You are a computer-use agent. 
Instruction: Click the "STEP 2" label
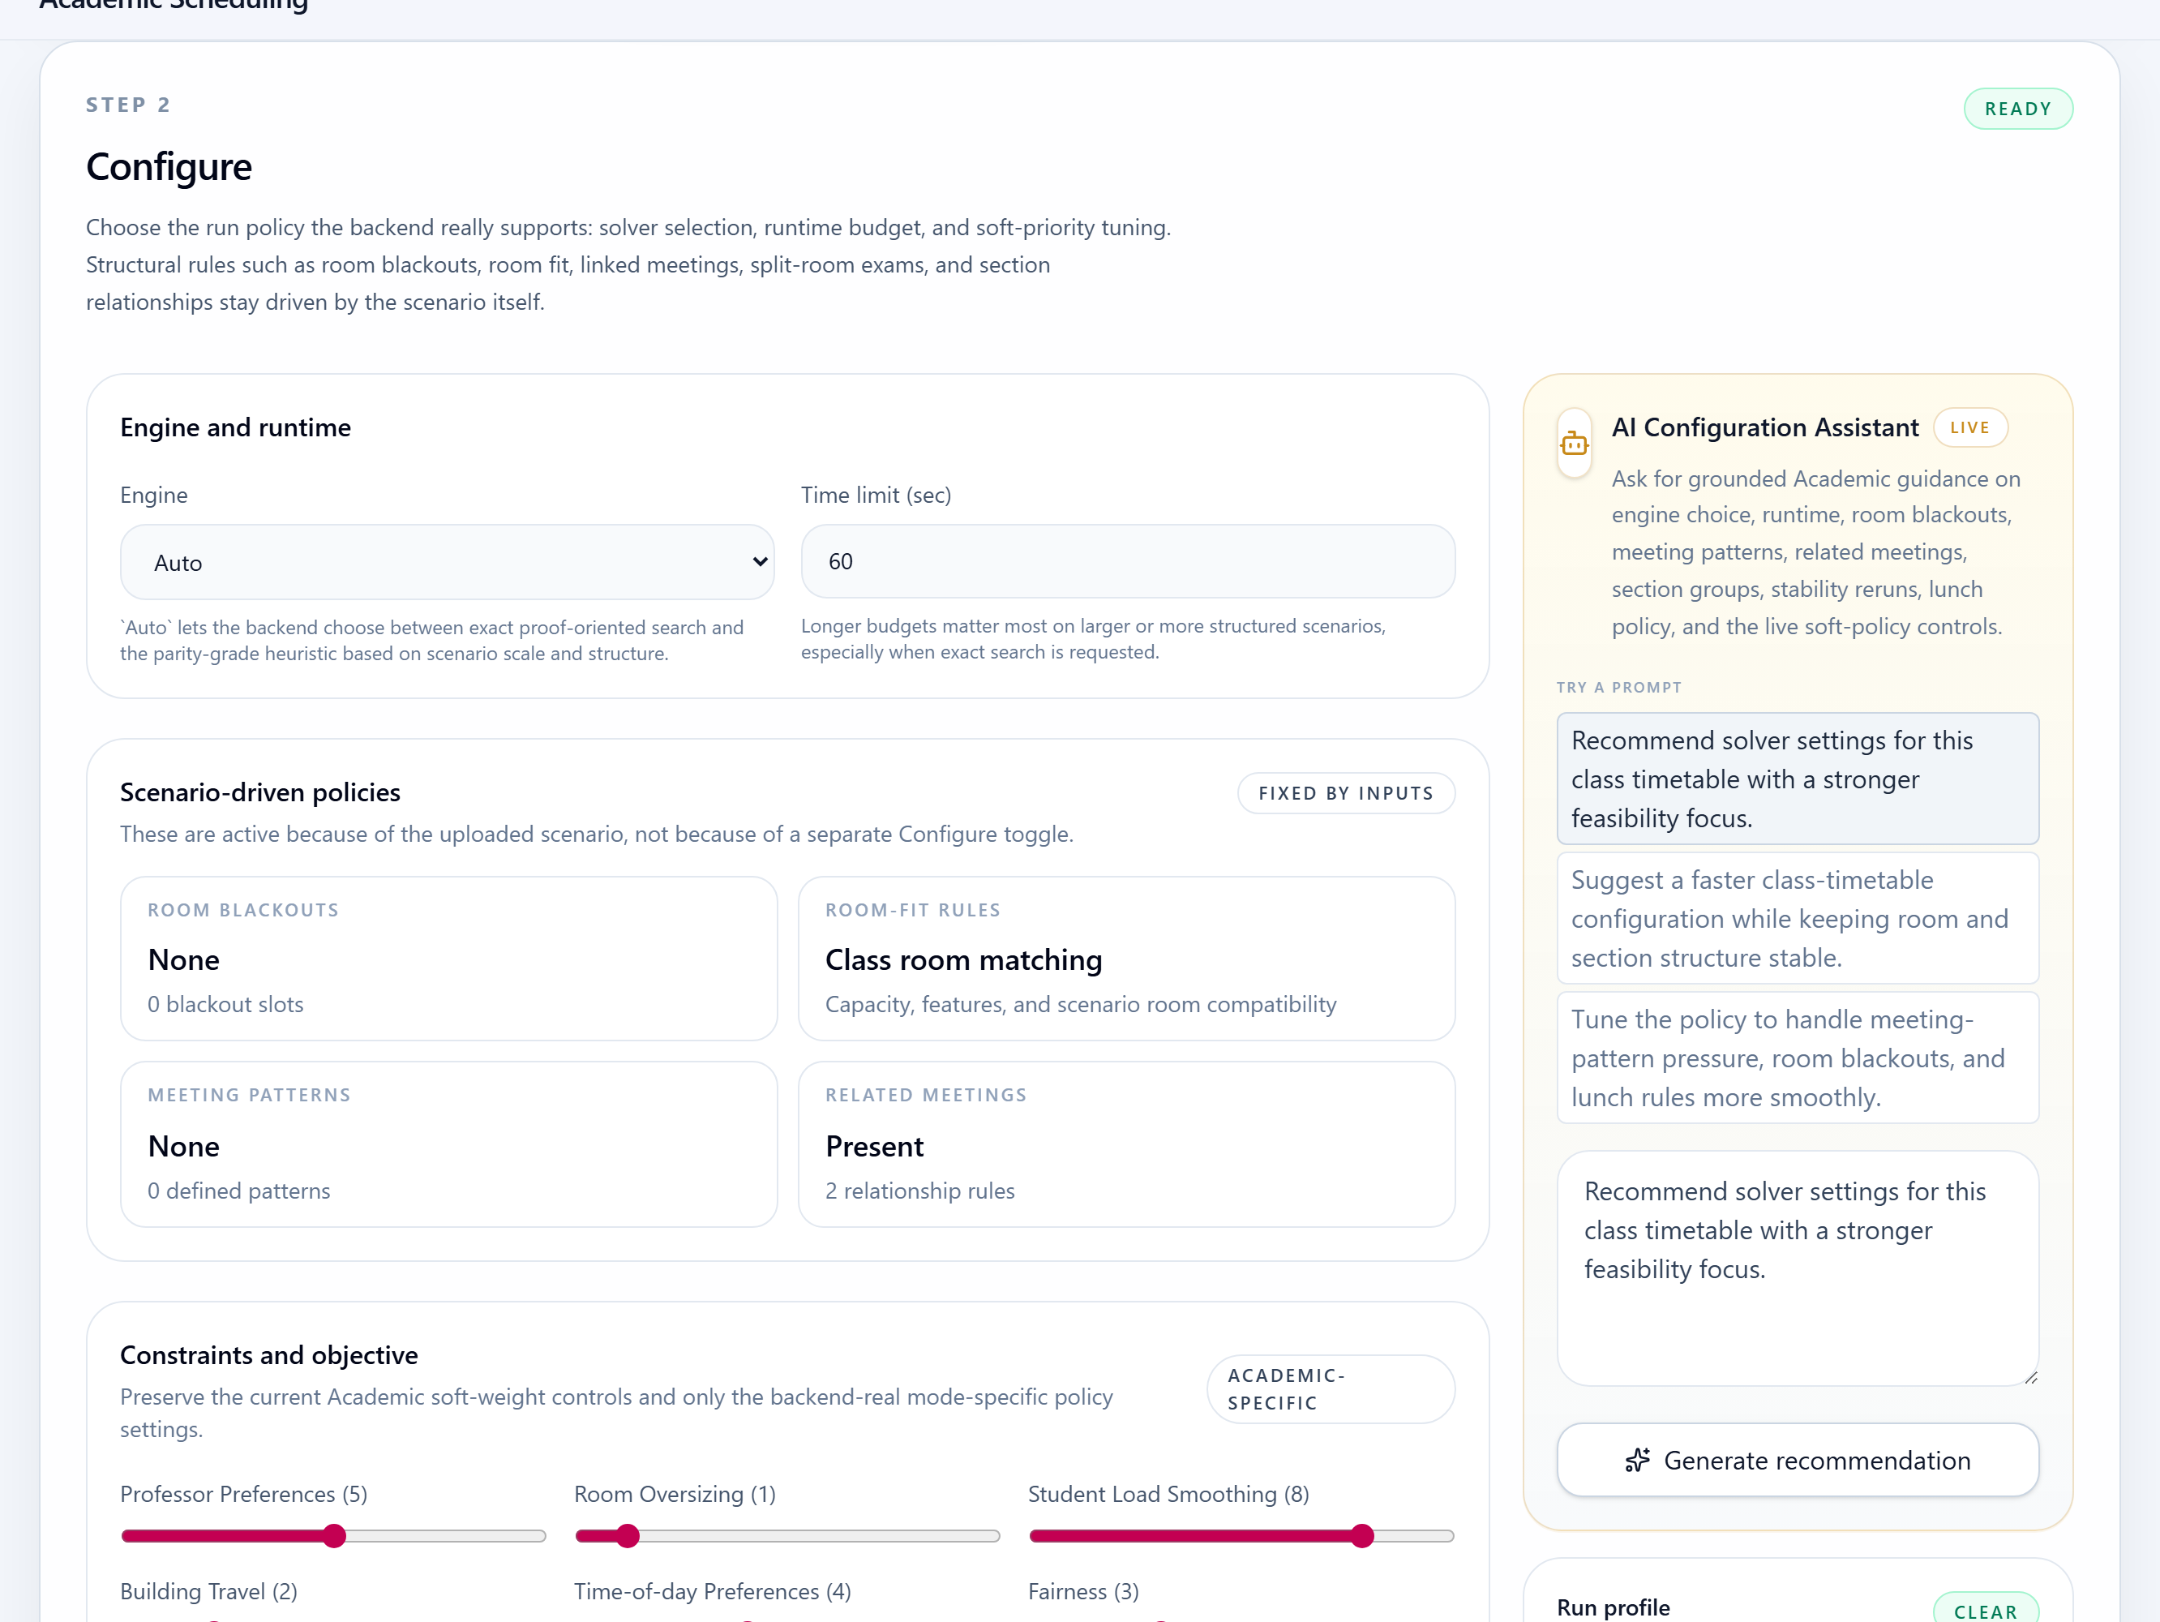(128, 105)
